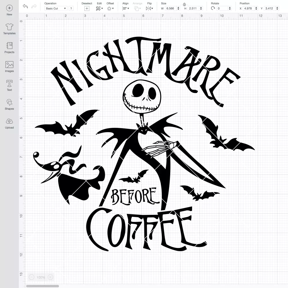This screenshot has width=288, height=288.
Task: Adjust rotation with the stepper arrows
Action: pyautogui.click(x=230, y=8)
